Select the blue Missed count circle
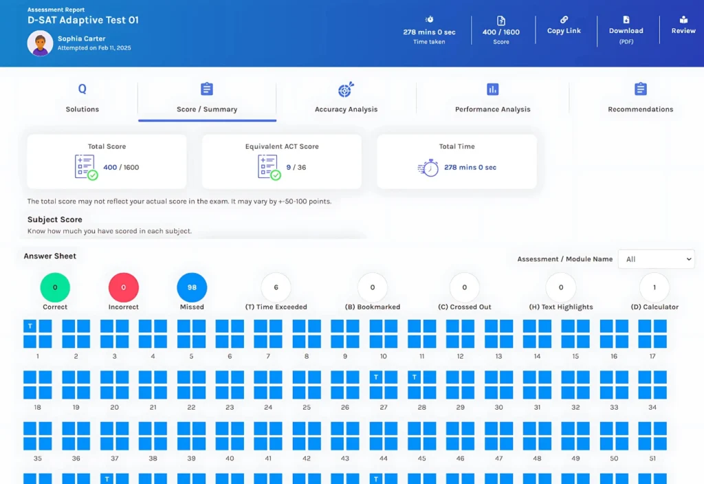 coord(192,287)
